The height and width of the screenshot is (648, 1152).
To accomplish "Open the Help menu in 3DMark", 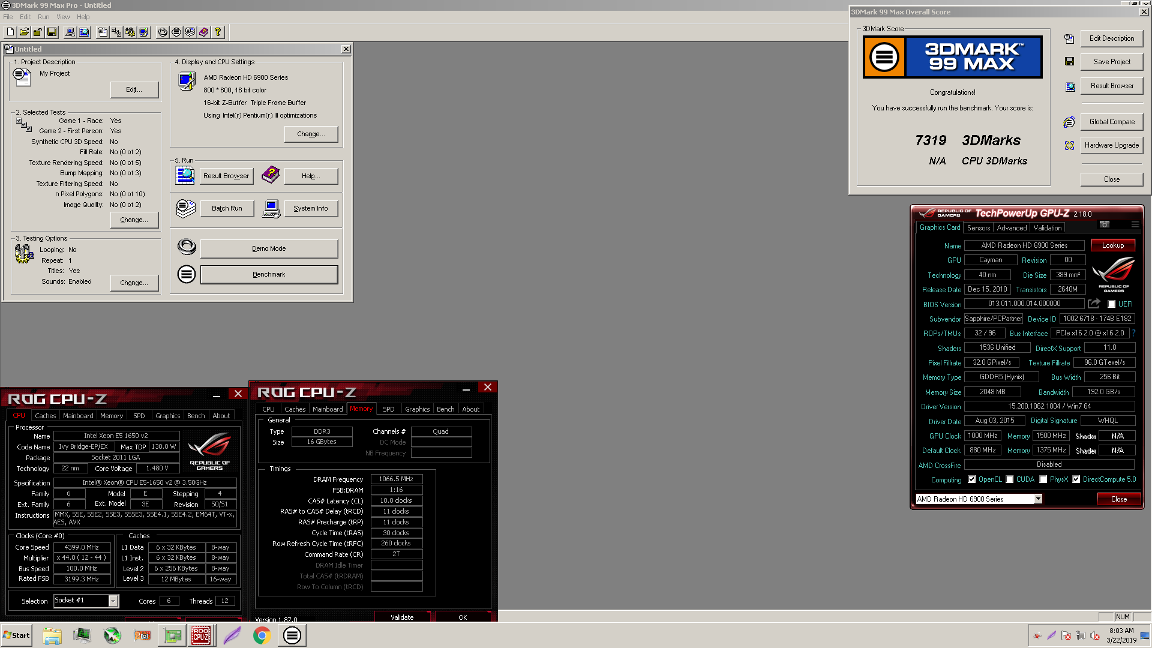I will coord(83,17).
